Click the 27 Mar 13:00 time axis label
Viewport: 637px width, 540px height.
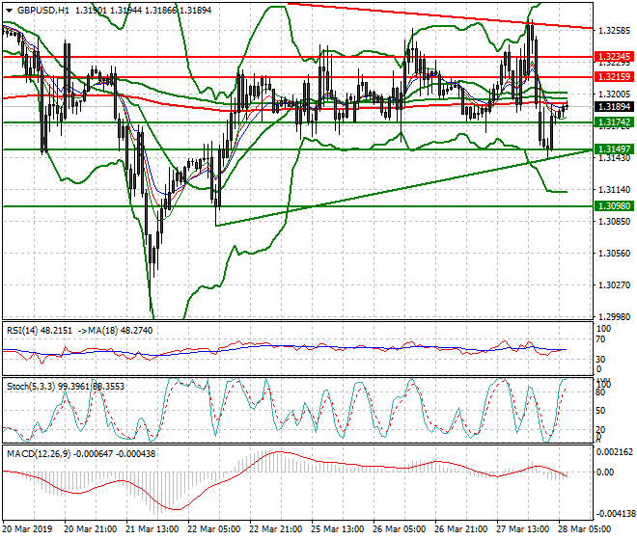click(523, 529)
